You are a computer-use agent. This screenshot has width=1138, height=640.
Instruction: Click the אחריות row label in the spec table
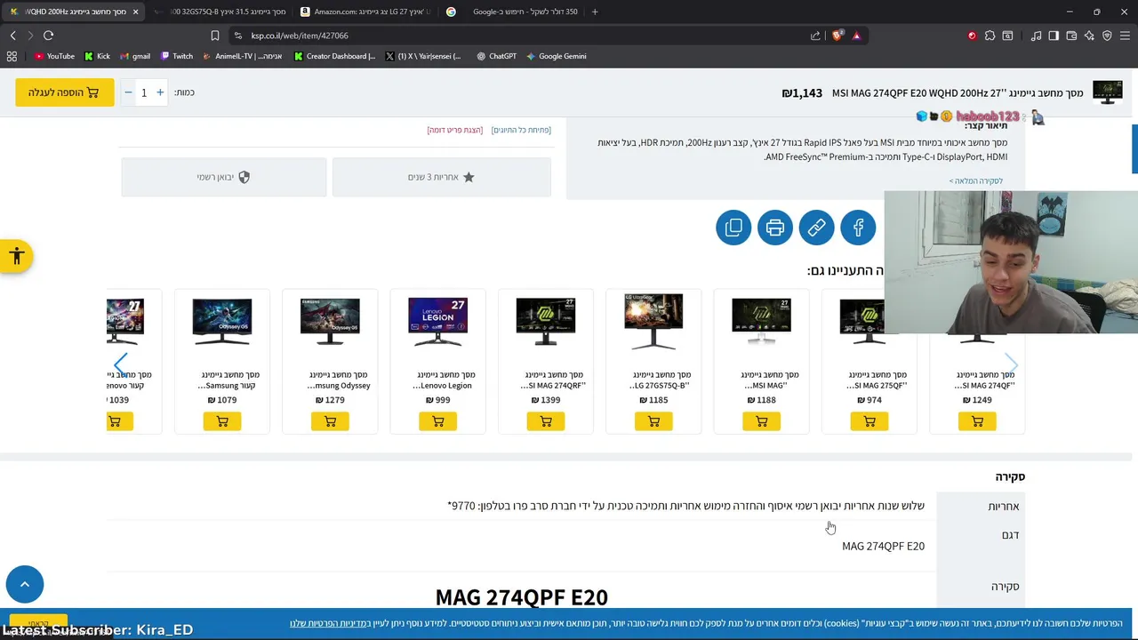[1003, 506]
